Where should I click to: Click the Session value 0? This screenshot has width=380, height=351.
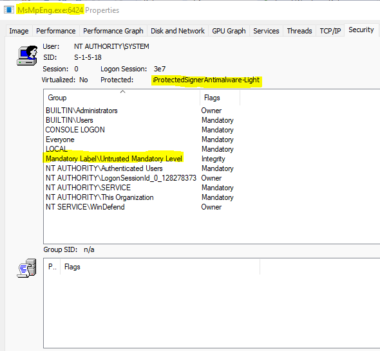click(x=77, y=69)
